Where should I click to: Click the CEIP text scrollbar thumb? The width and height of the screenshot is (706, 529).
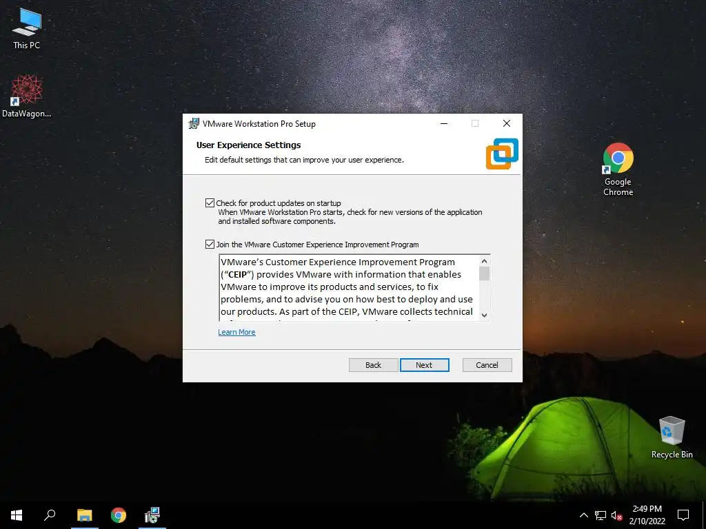(485, 273)
